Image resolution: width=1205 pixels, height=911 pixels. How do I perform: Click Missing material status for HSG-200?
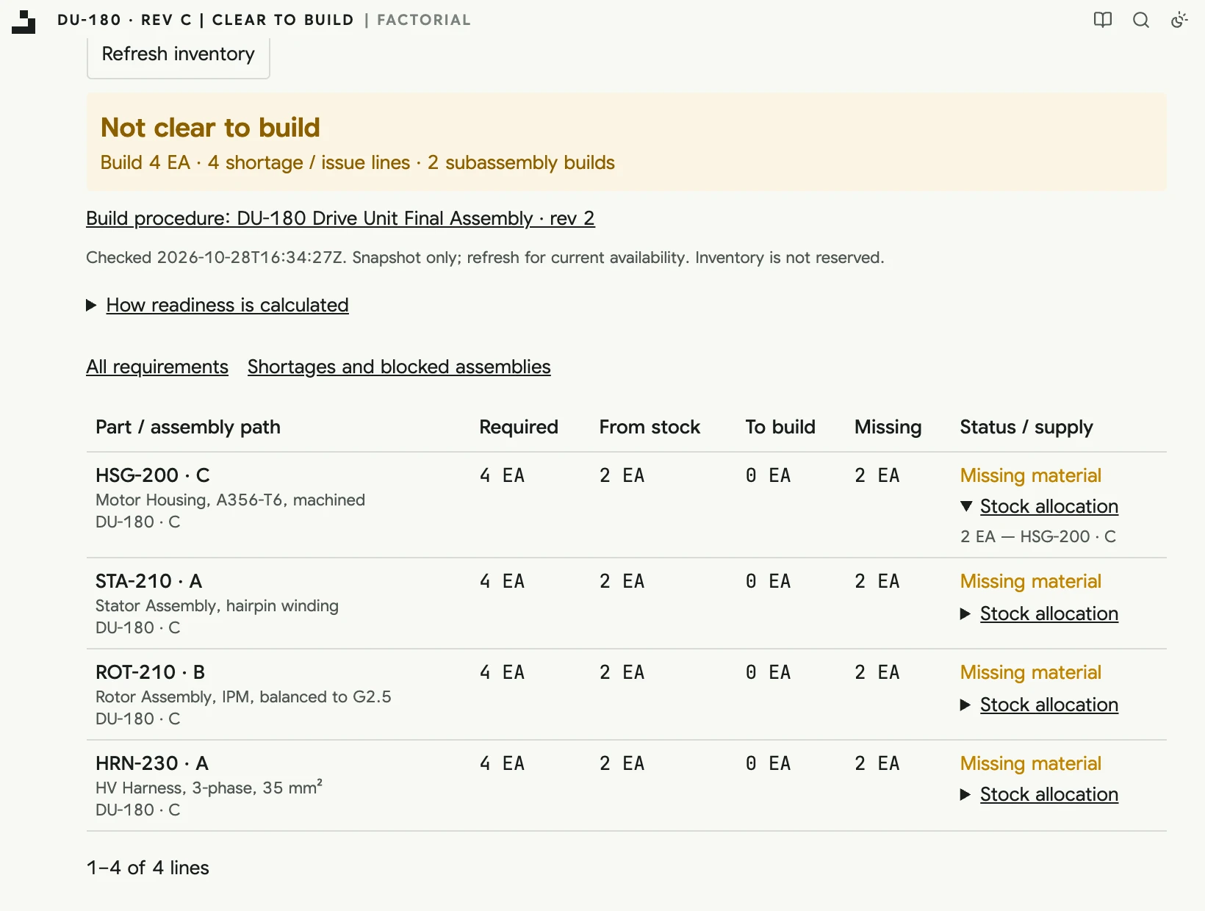[1031, 475]
